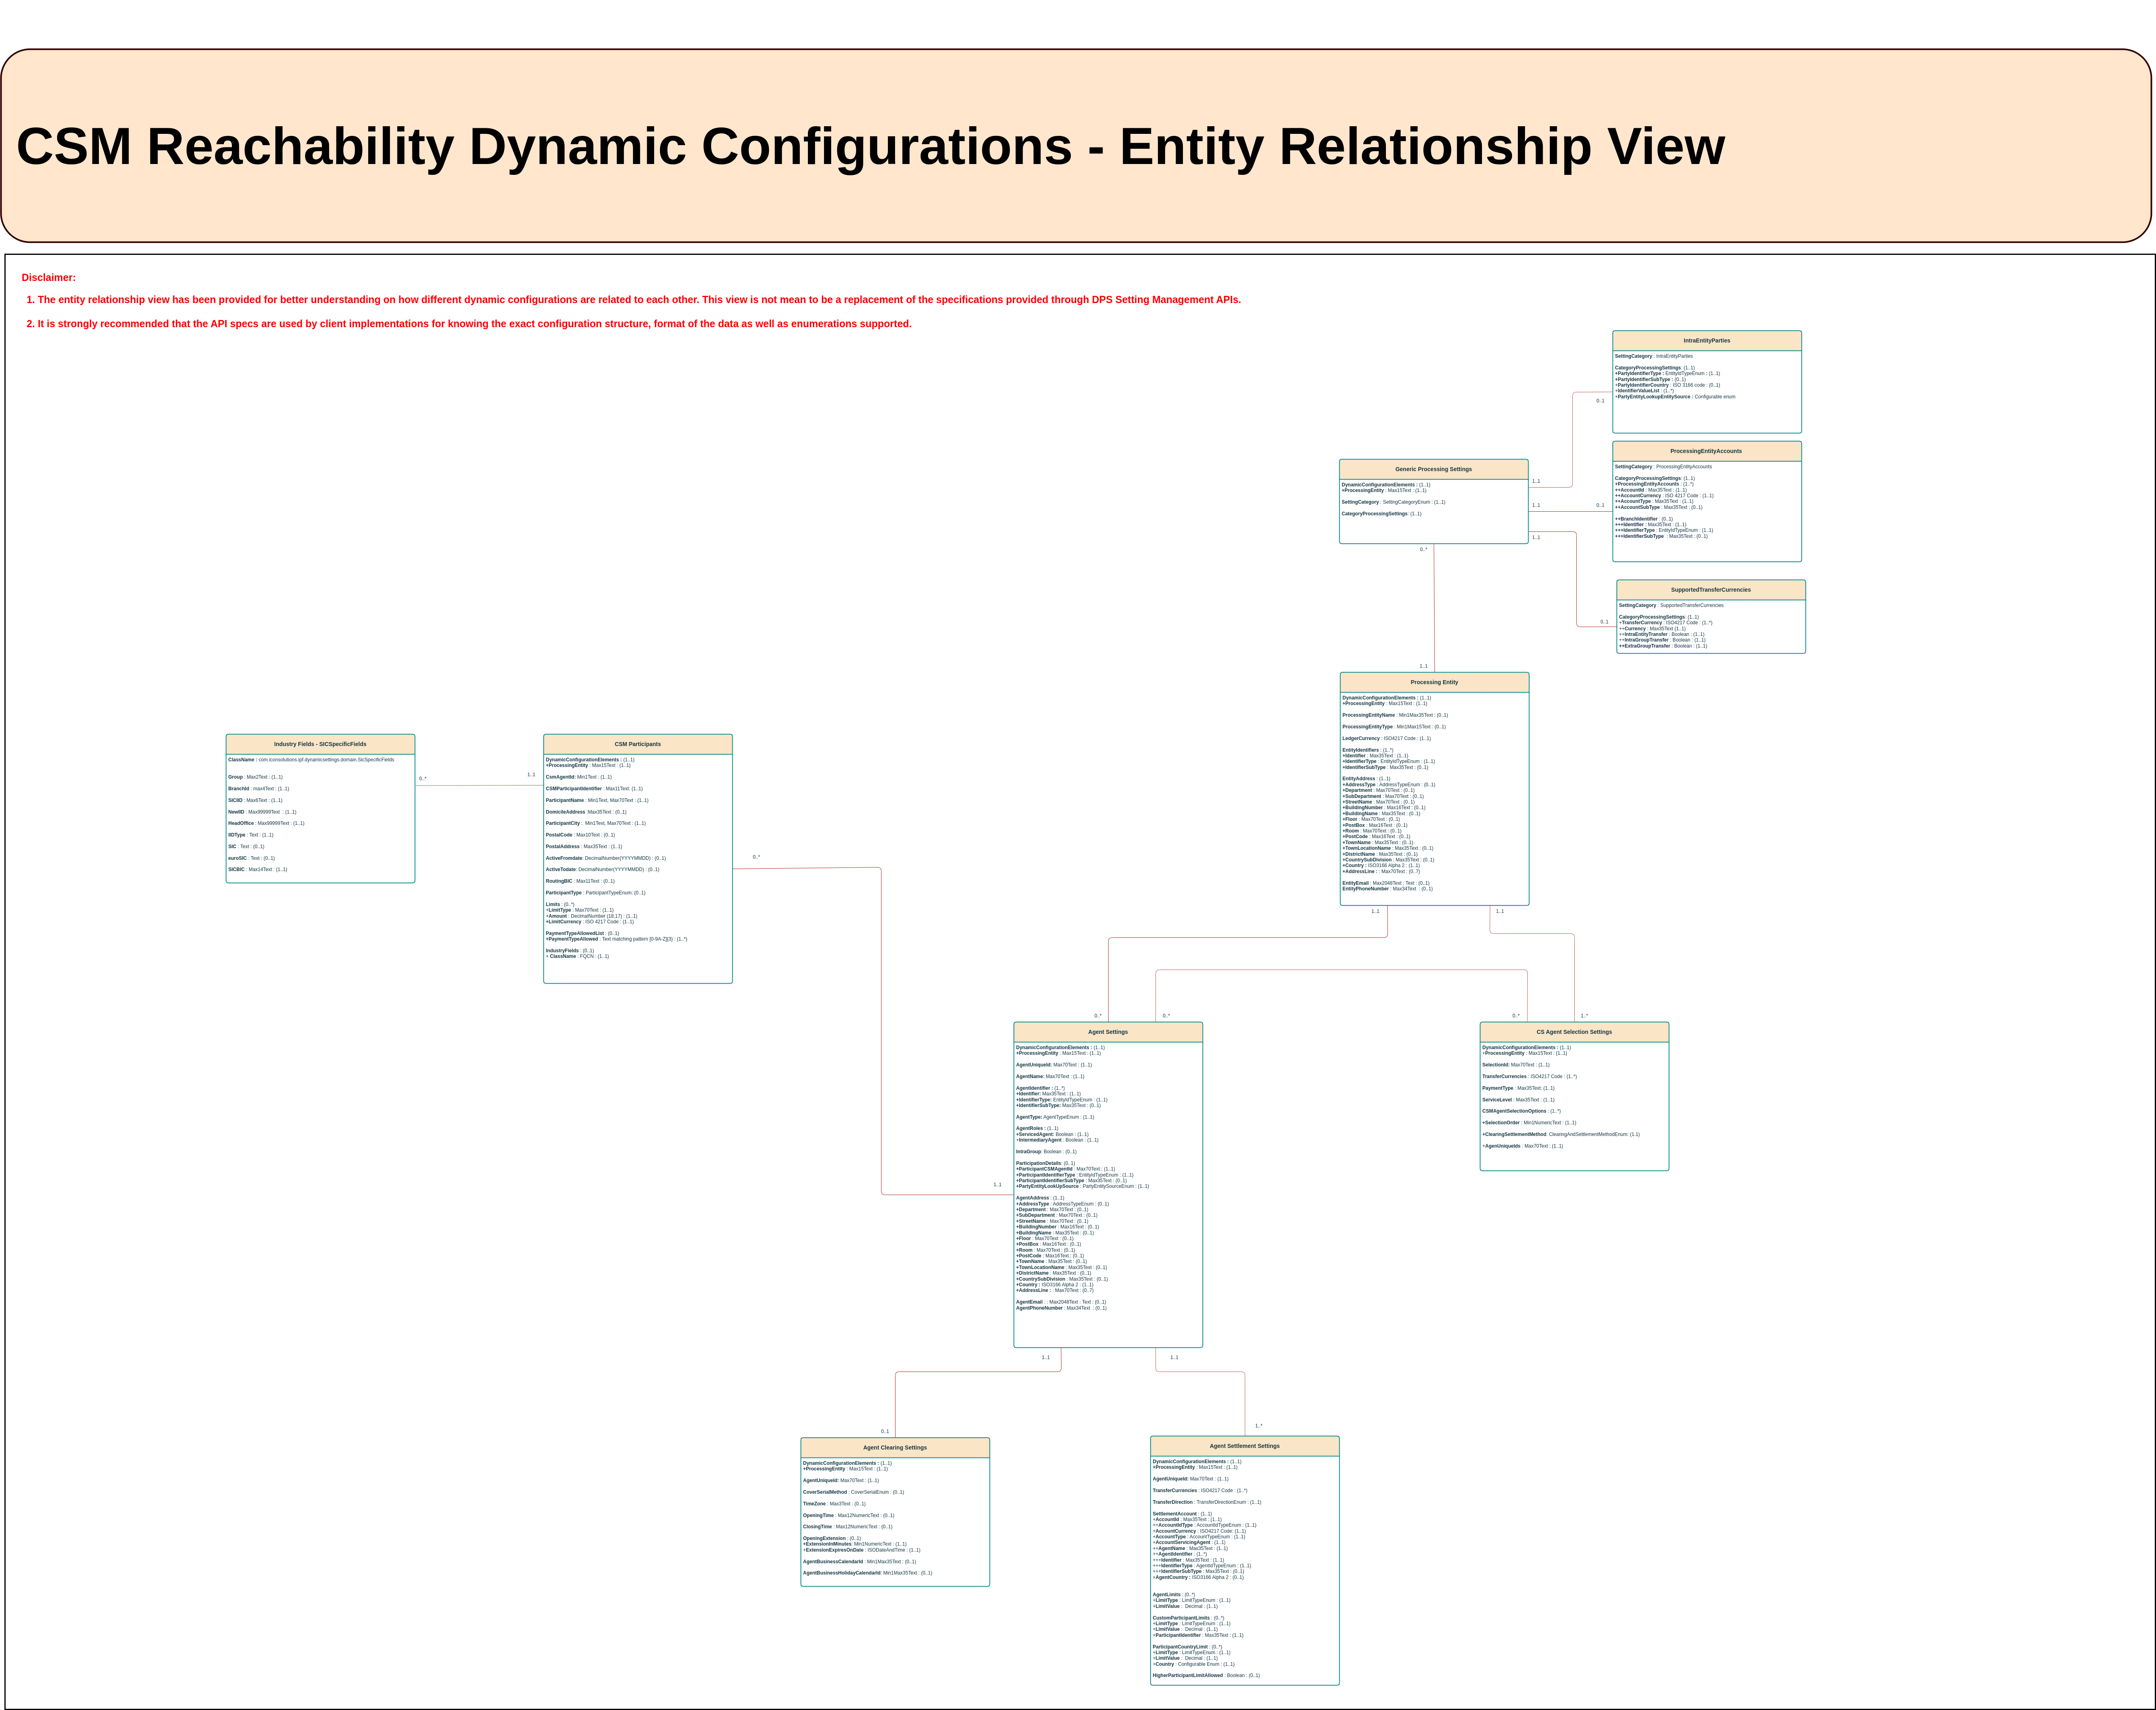The image size is (2156, 1710).
Task: Click the HigherParticipantLimitAllowed attribute row
Action: point(1205,1675)
